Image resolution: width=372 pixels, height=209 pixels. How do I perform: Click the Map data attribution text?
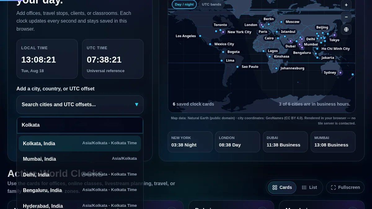point(263,120)
